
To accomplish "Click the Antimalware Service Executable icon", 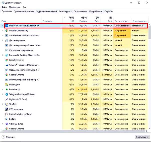I will pos(7,36).
